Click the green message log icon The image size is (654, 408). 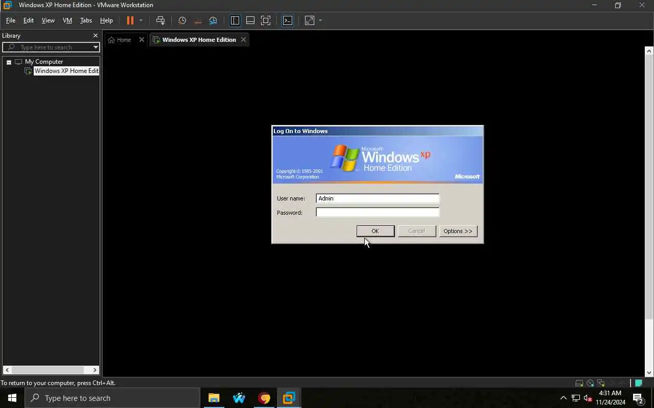(639, 383)
